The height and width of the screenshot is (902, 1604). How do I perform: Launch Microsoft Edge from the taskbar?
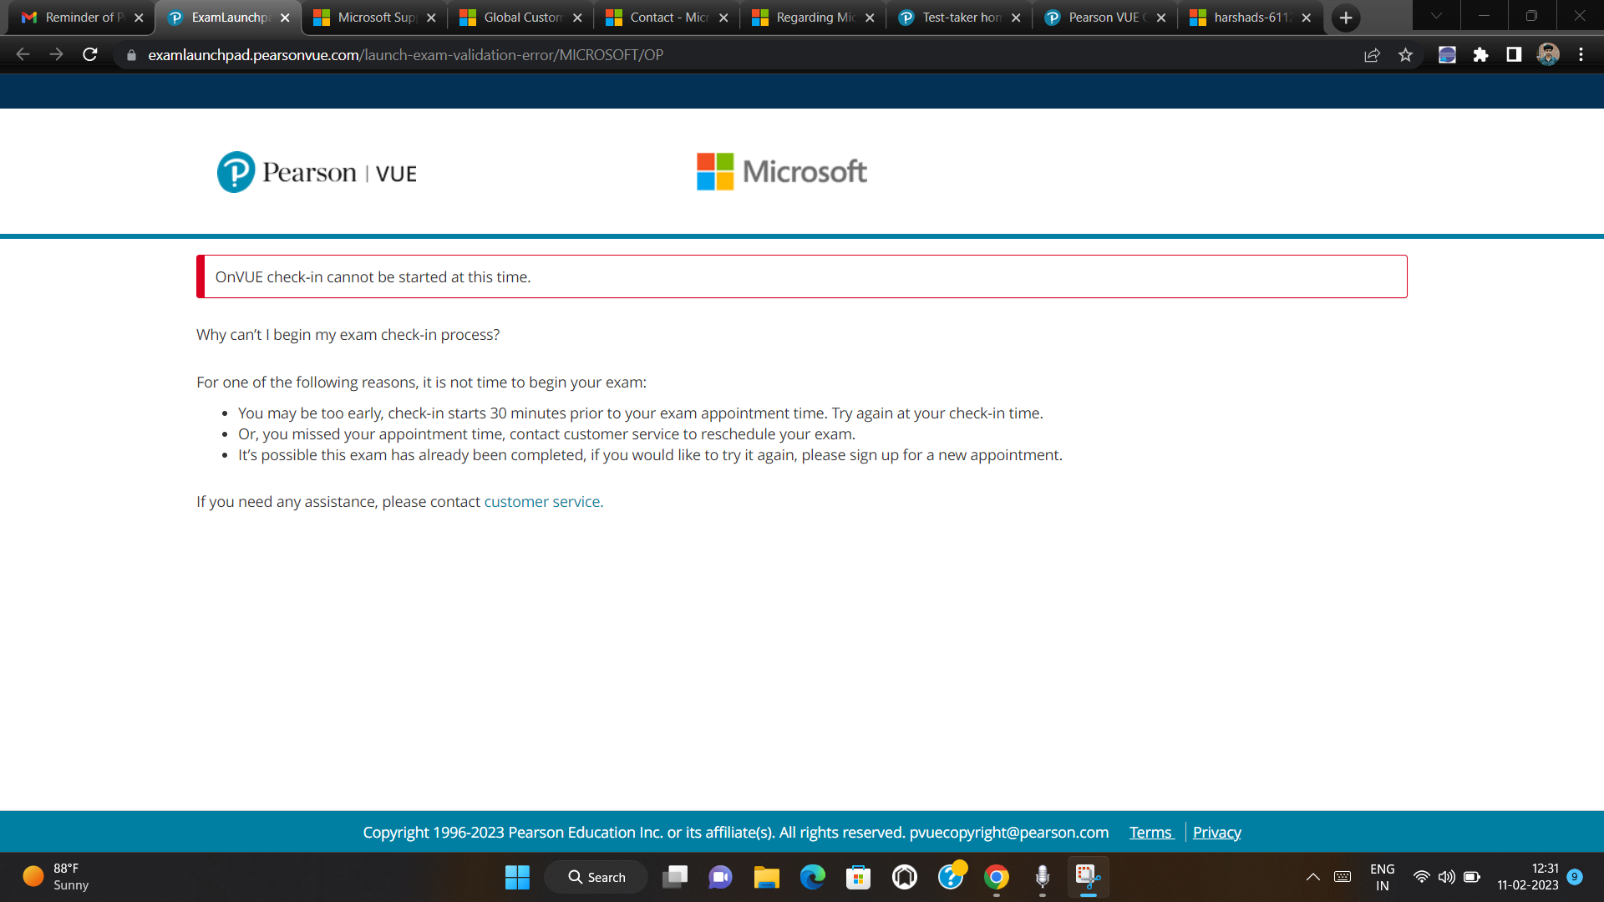tap(812, 877)
